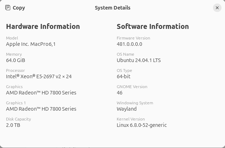Close the System Details dialog
The width and height of the screenshot is (225, 148).
217,8
